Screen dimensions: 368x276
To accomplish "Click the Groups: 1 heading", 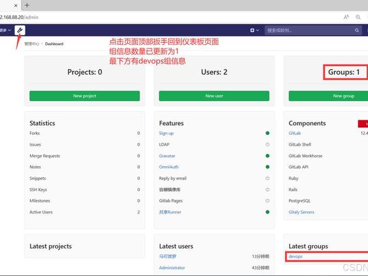I will [x=344, y=72].
